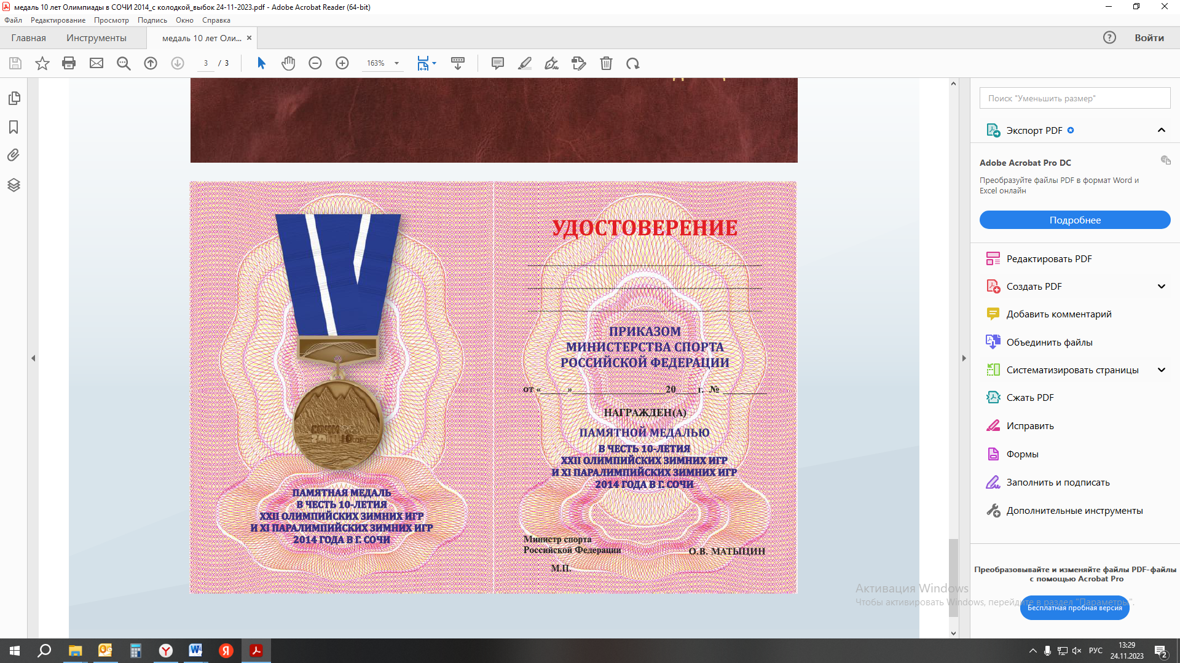
Task: Click the Delete trash icon in toolbar
Action: pos(606,63)
